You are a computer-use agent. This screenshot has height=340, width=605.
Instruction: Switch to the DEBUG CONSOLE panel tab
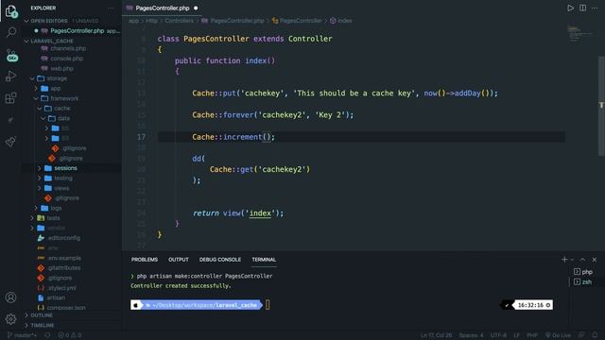click(220, 260)
